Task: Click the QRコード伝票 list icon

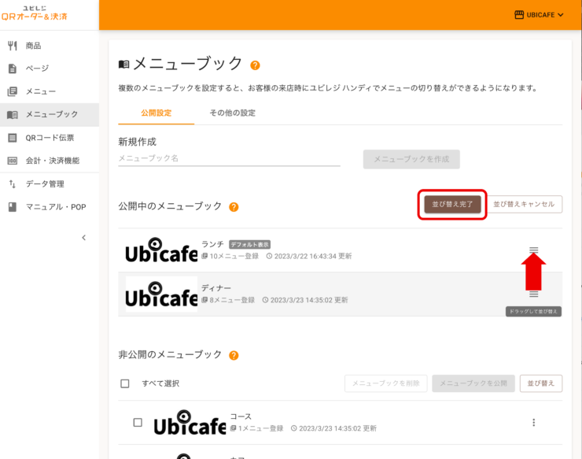Action: [13, 138]
